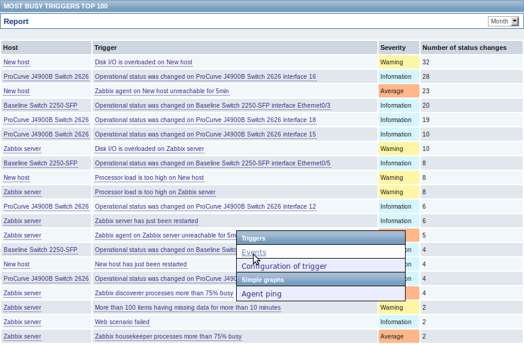Image resolution: width=524 pixels, height=344 pixels.
Task: Click interface 12 operational status trigger
Action: point(205,207)
